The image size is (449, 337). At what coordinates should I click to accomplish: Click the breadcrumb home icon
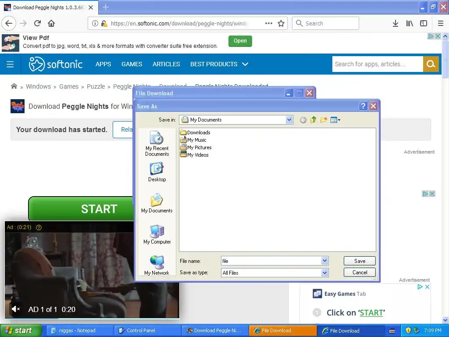(14, 86)
